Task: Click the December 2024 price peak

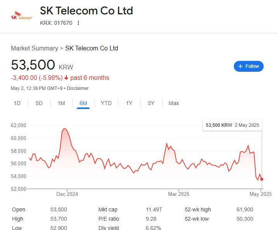Action: (x=64, y=128)
